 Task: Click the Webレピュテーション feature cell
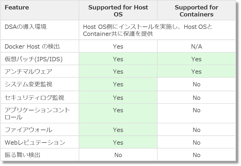(x=35, y=143)
